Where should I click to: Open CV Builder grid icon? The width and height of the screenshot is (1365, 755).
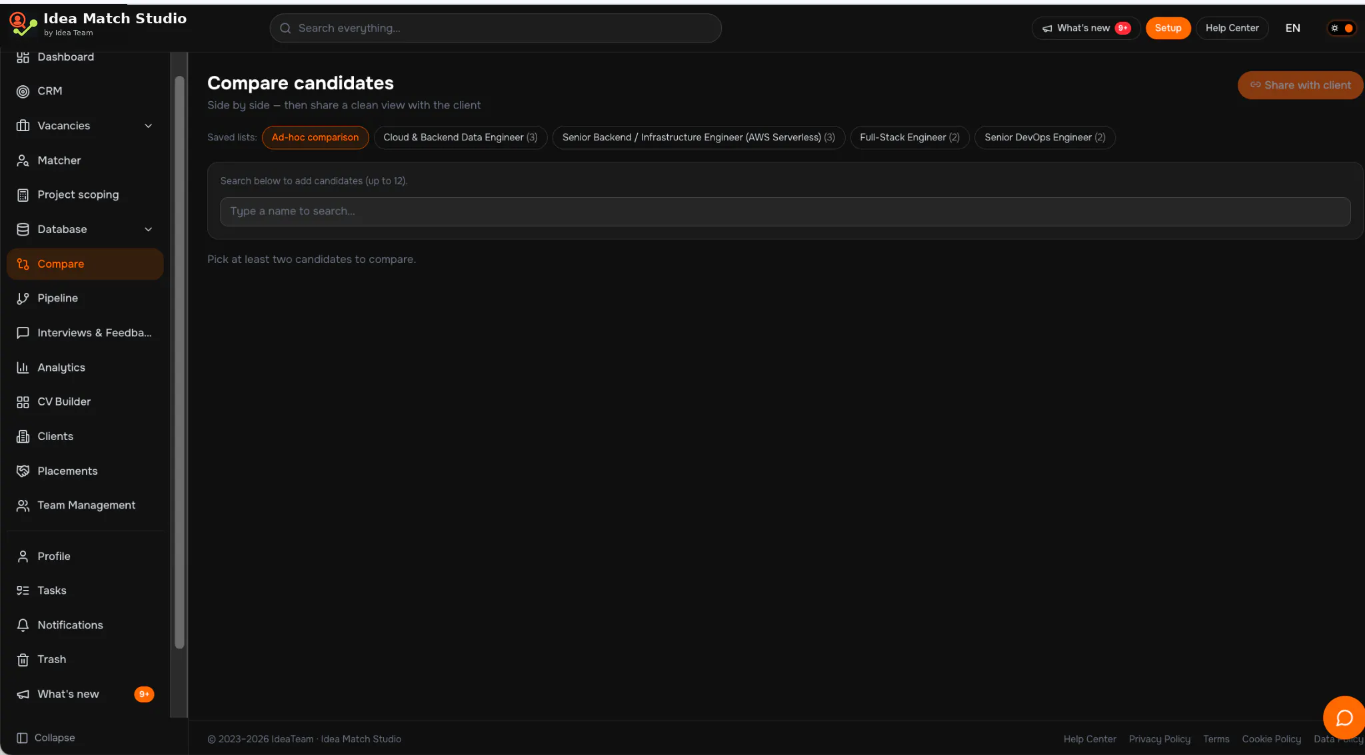click(23, 402)
